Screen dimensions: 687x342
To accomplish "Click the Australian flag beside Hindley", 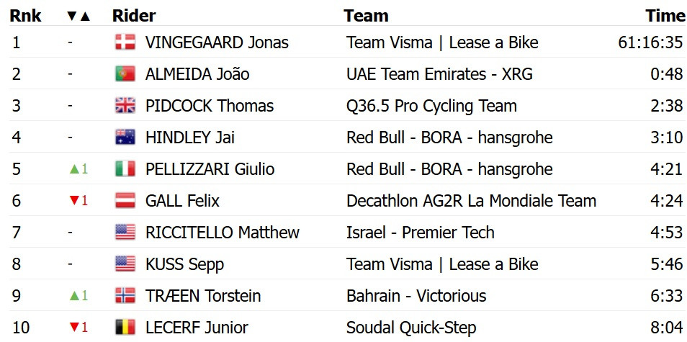I will tap(125, 138).
